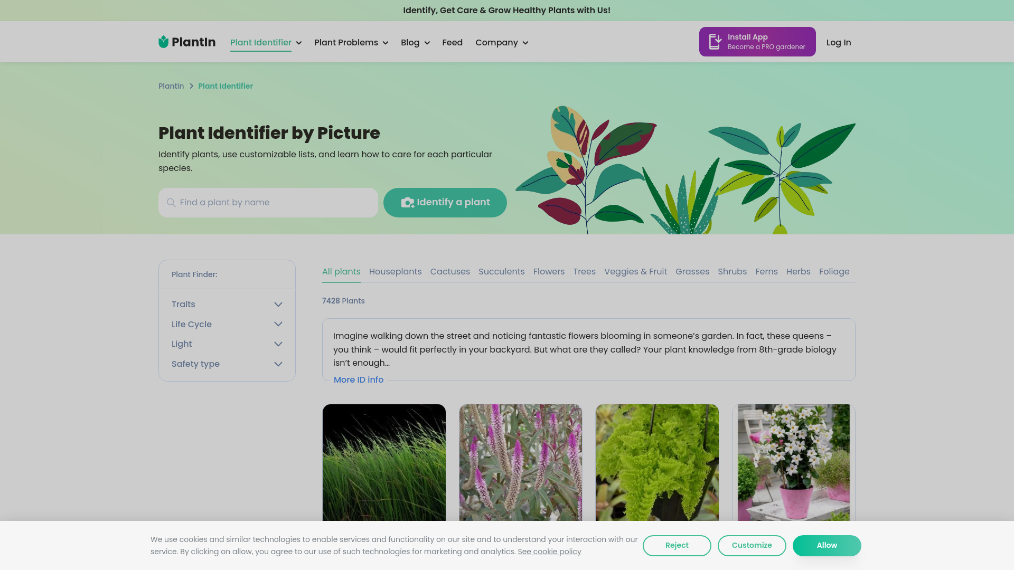Click the Install App mobile icon
This screenshot has height=570, width=1014.
pos(714,42)
